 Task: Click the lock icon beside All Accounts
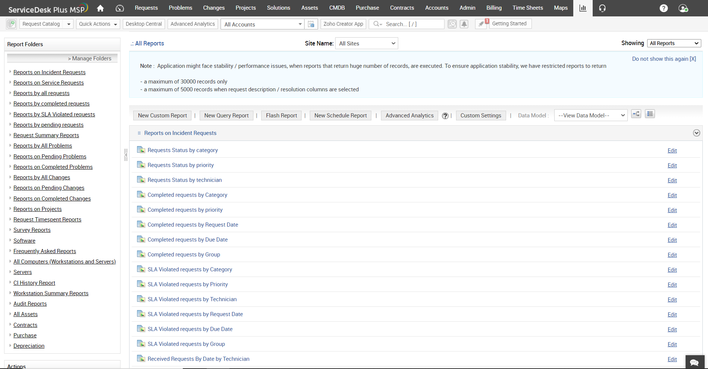coord(311,23)
